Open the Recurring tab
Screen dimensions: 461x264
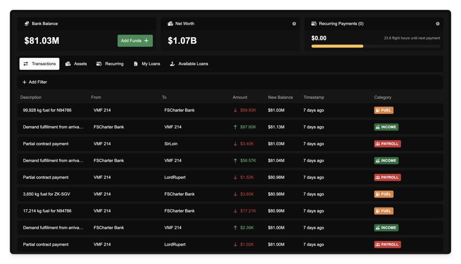tap(110, 64)
